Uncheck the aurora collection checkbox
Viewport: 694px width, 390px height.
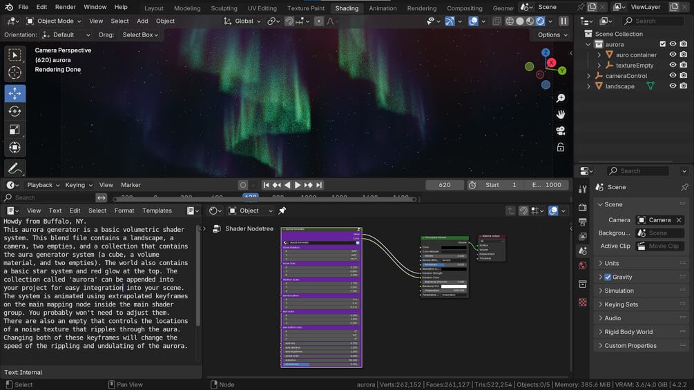[662, 44]
